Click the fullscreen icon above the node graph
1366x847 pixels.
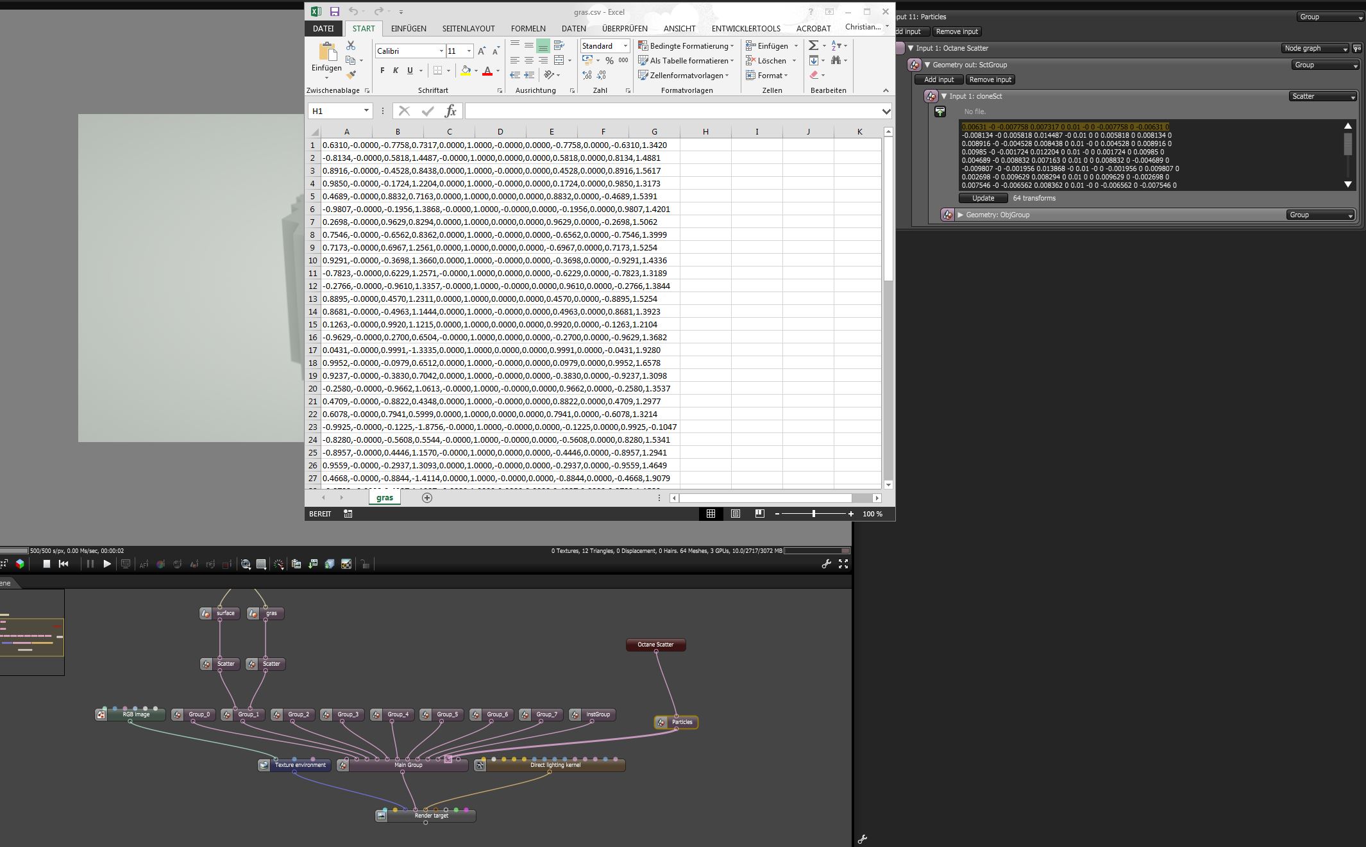[843, 564]
